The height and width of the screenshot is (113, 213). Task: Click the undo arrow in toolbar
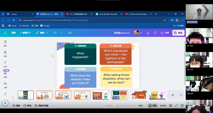[x=55, y=33]
